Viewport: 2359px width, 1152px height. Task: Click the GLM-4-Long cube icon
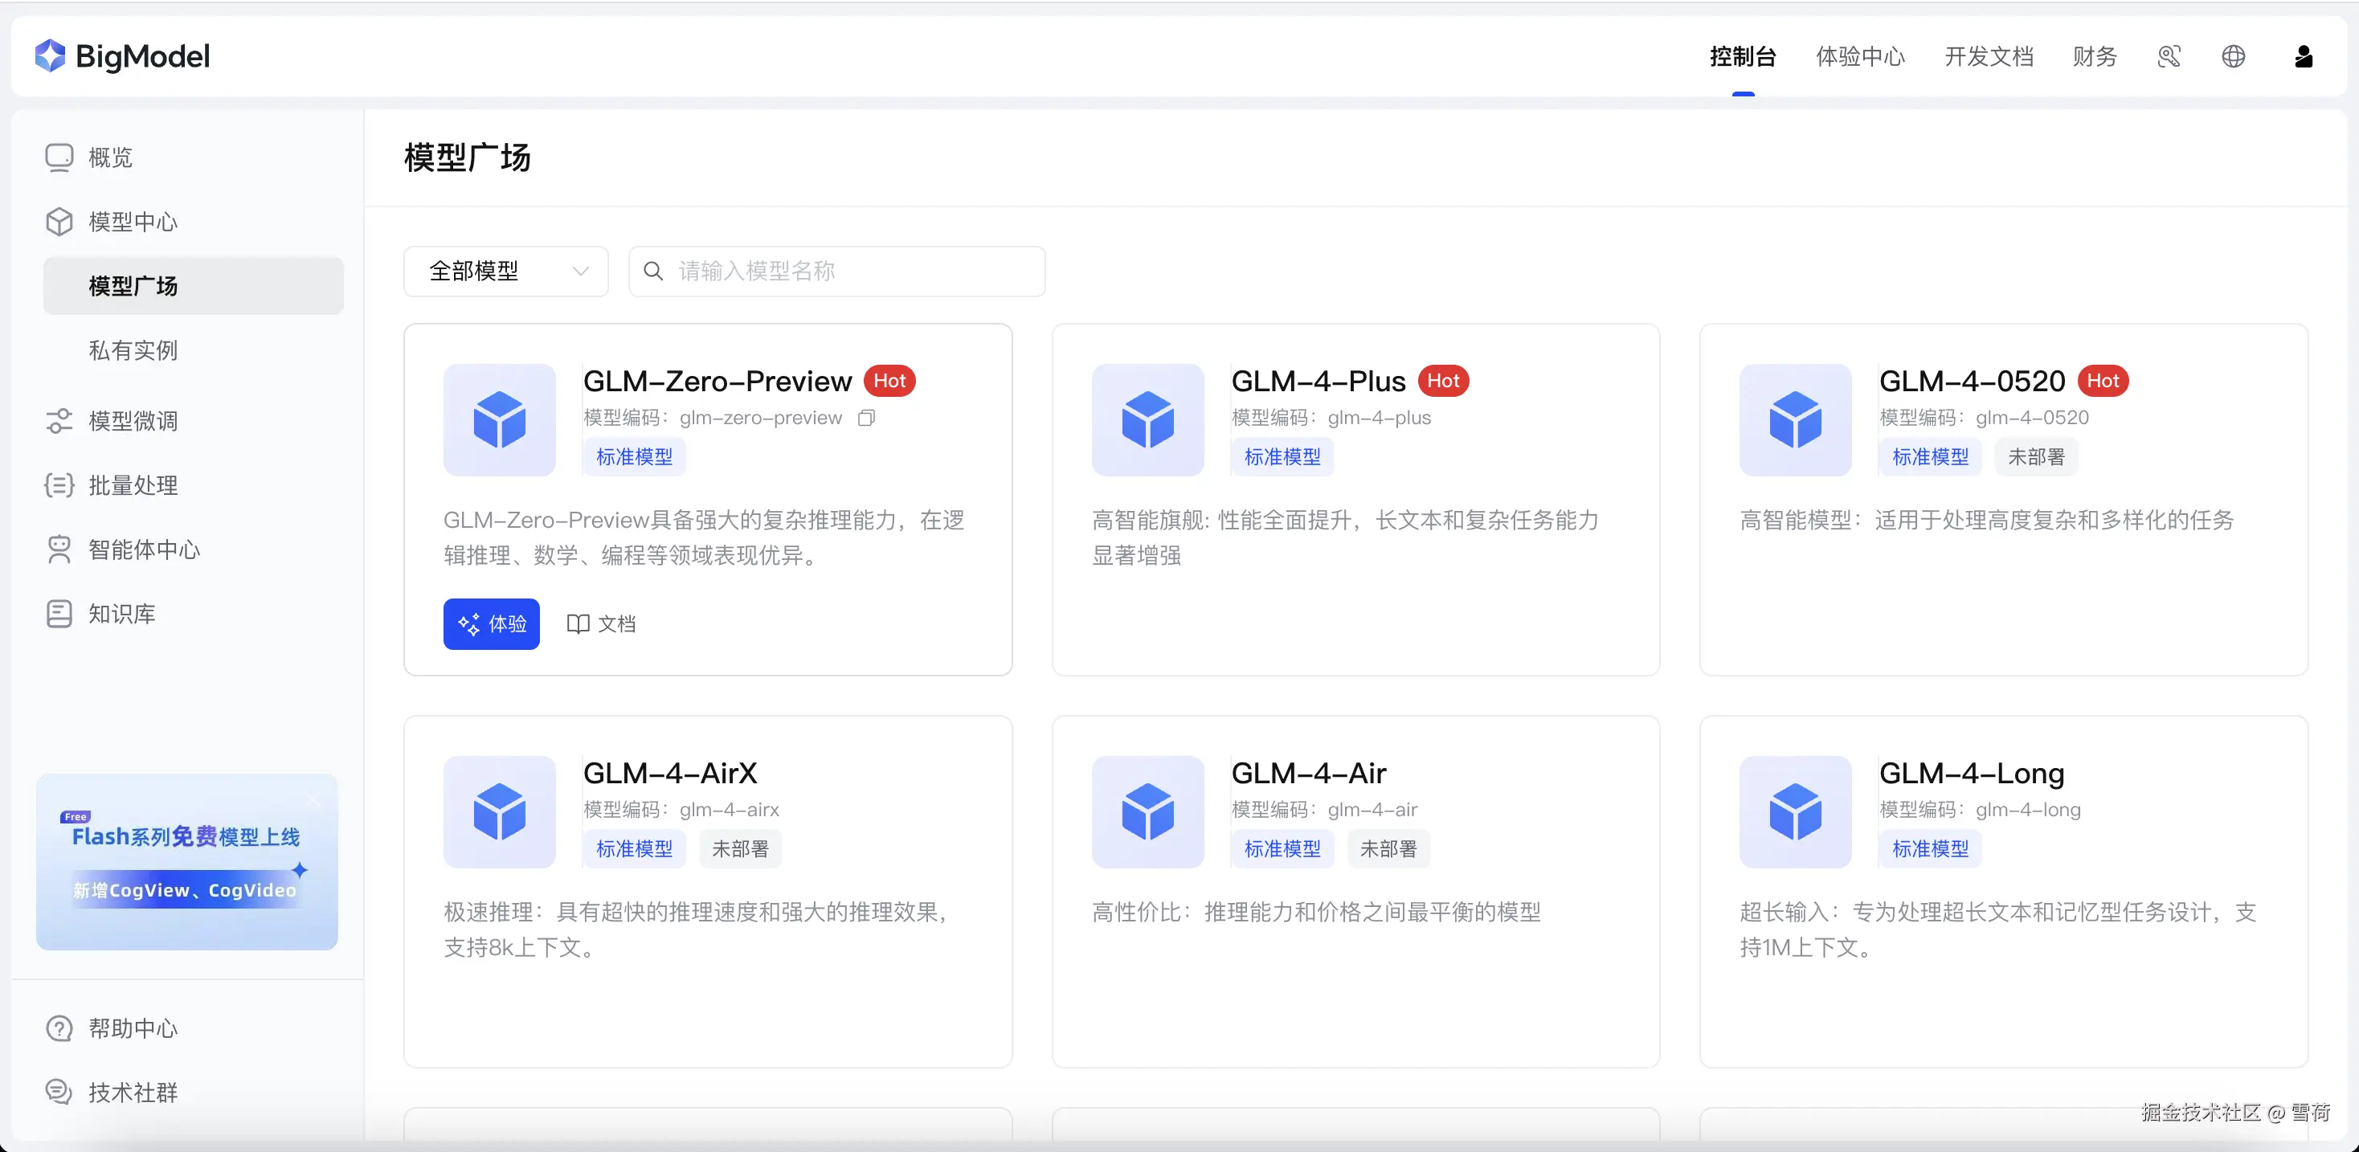(x=1795, y=812)
